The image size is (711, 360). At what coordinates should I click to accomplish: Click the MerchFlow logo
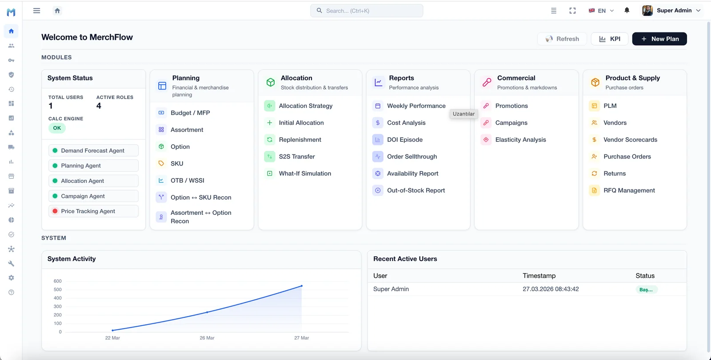[x=11, y=12]
